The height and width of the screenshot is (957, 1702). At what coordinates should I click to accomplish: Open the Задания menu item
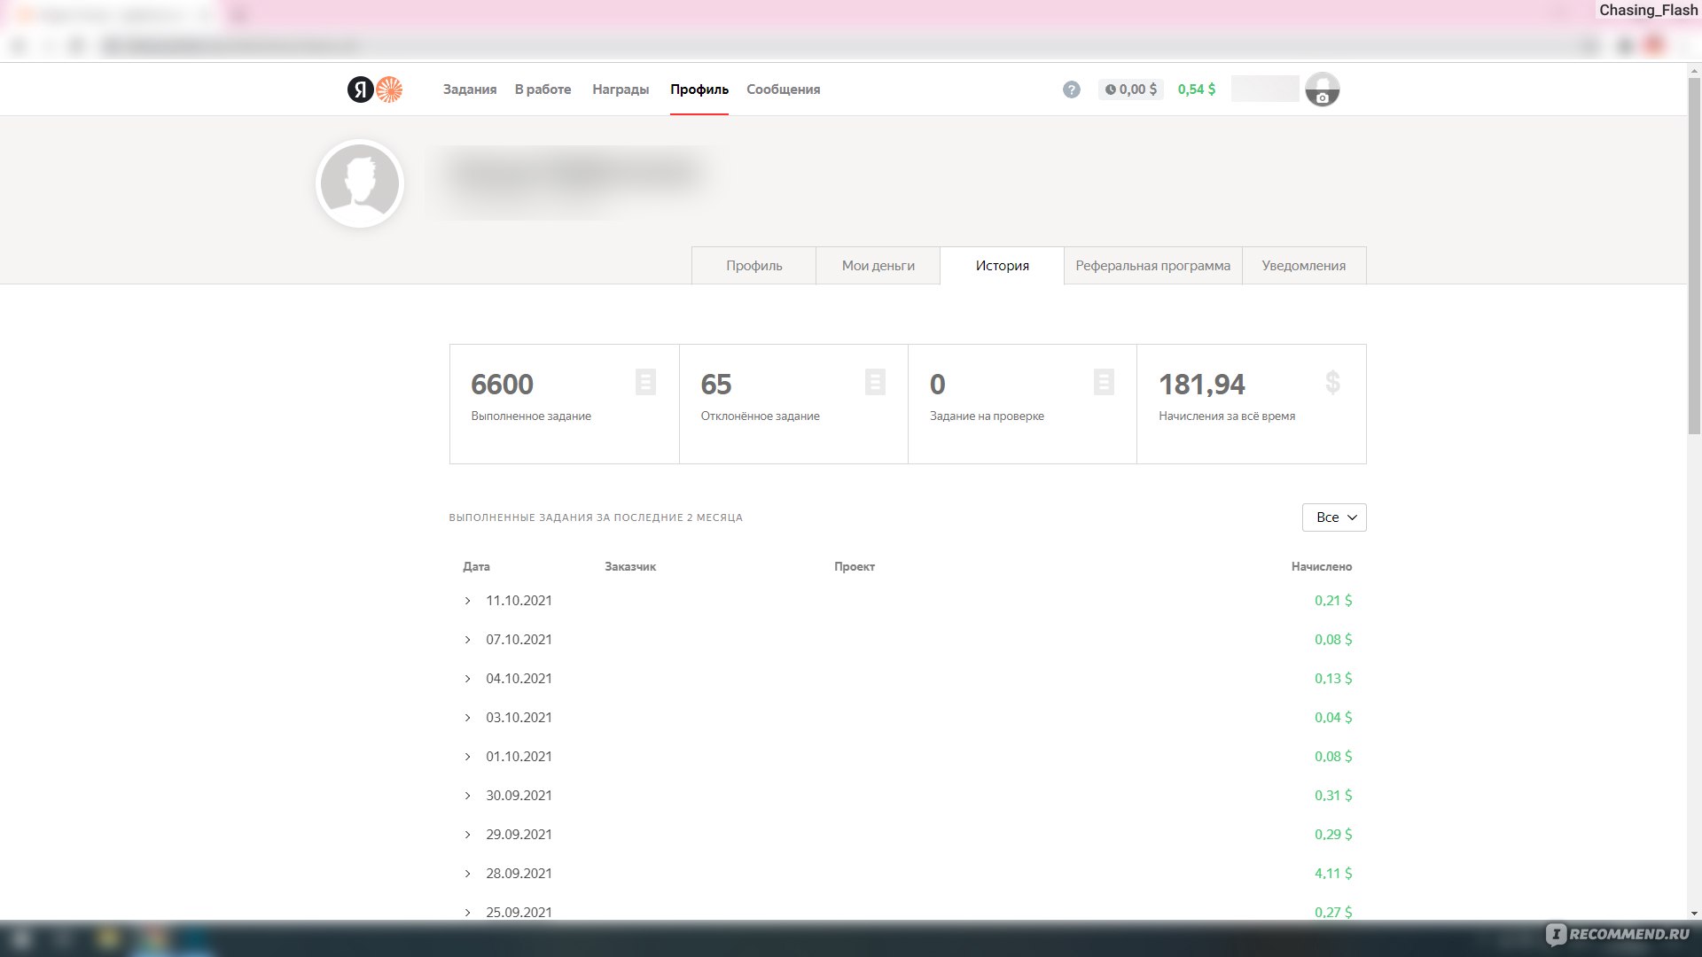coord(470,89)
